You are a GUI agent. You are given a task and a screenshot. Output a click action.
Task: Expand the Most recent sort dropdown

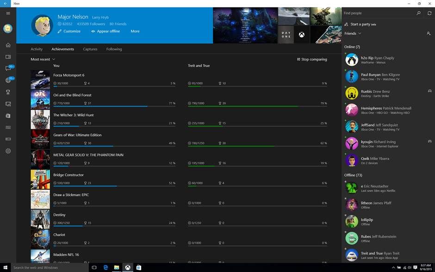pyautogui.click(x=43, y=59)
